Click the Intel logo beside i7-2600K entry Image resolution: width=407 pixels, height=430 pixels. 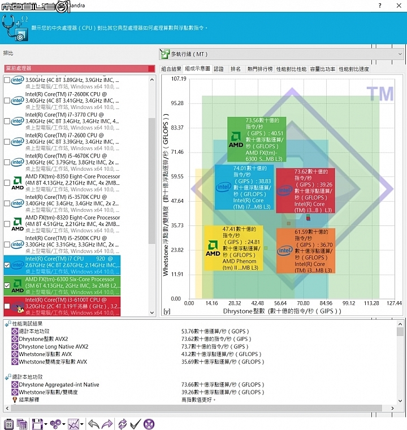[x=18, y=101]
